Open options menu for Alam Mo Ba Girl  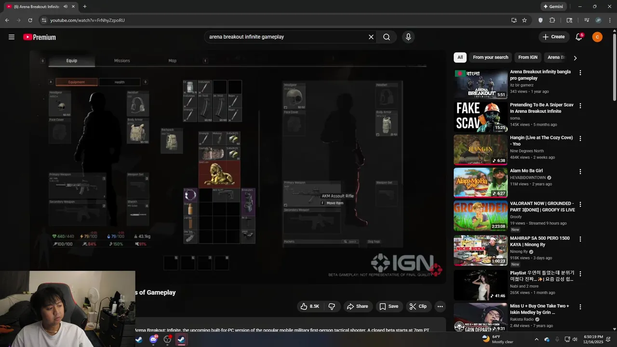580,172
